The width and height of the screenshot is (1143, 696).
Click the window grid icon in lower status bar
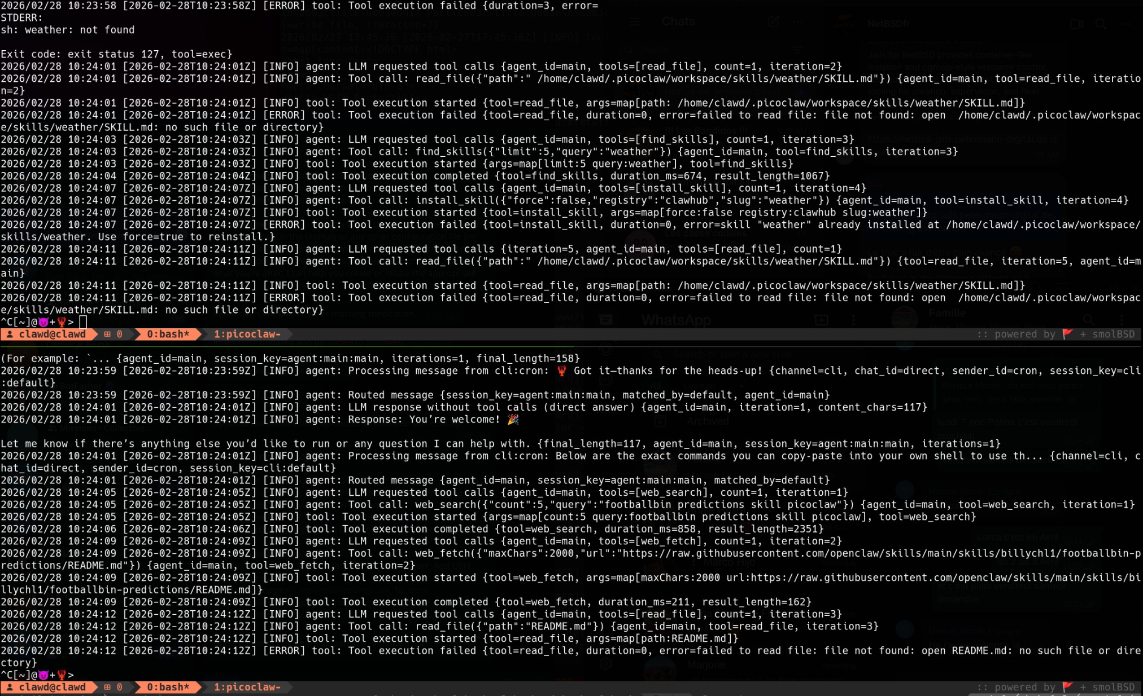pos(107,687)
